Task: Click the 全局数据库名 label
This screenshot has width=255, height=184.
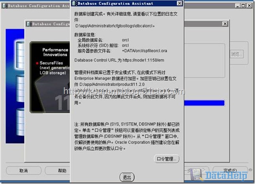Action: tap(91, 40)
